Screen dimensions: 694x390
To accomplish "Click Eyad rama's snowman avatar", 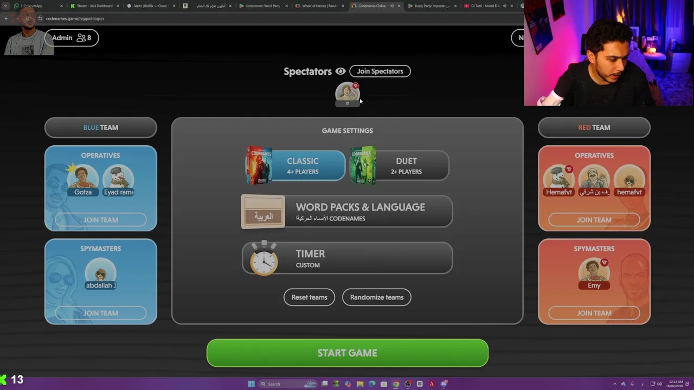I will 119,179.
